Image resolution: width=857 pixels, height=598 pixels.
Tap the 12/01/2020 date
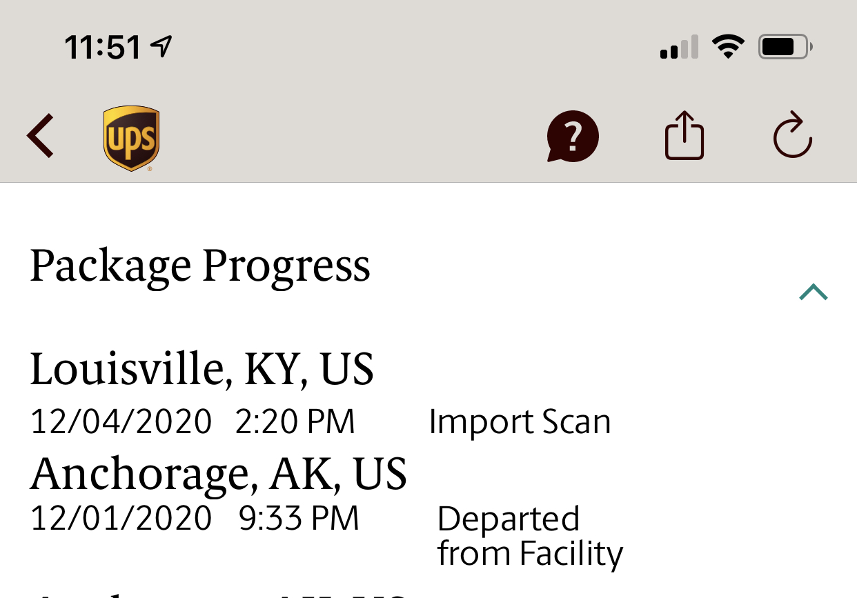pos(121,518)
